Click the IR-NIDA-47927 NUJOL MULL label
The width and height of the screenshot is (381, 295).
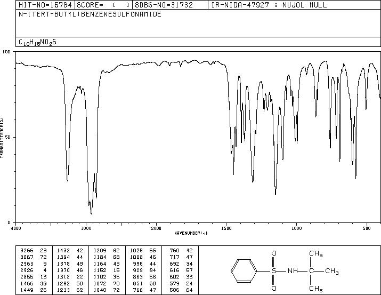269,5
